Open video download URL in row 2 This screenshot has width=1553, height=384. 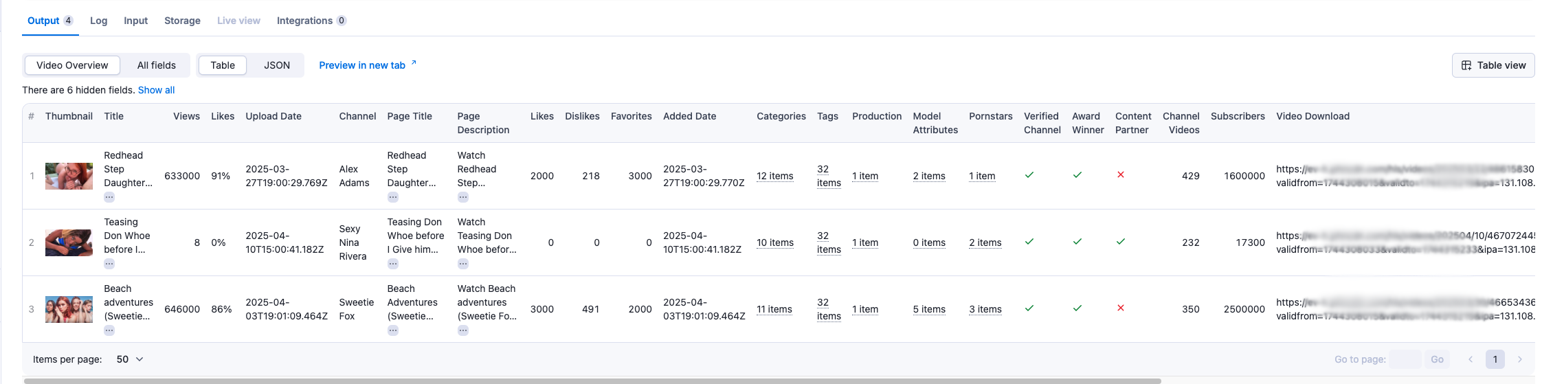[x=1405, y=242]
